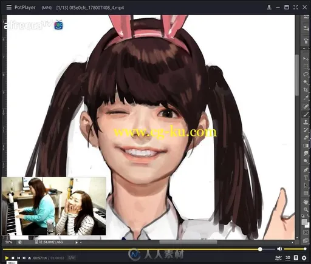The height and width of the screenshot is (264, 311).
Task: Click the Photoshop horizontal scrollbar thumb
Action: [x=188, y=242]
